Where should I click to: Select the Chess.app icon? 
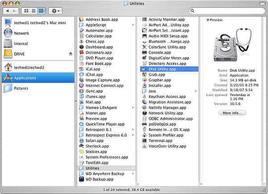[81, 41]
